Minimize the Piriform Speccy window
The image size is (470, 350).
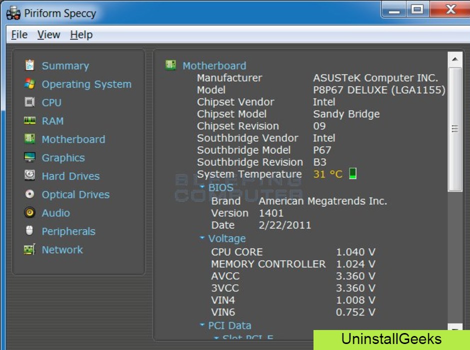coord(394,9)
